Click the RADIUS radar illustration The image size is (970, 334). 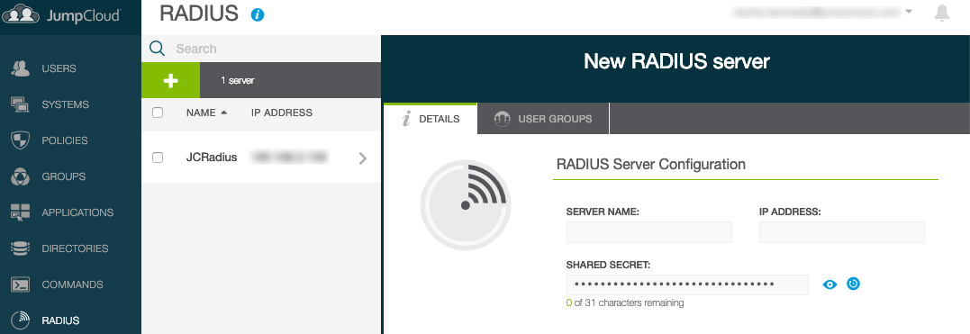click(x=466, y=204)
